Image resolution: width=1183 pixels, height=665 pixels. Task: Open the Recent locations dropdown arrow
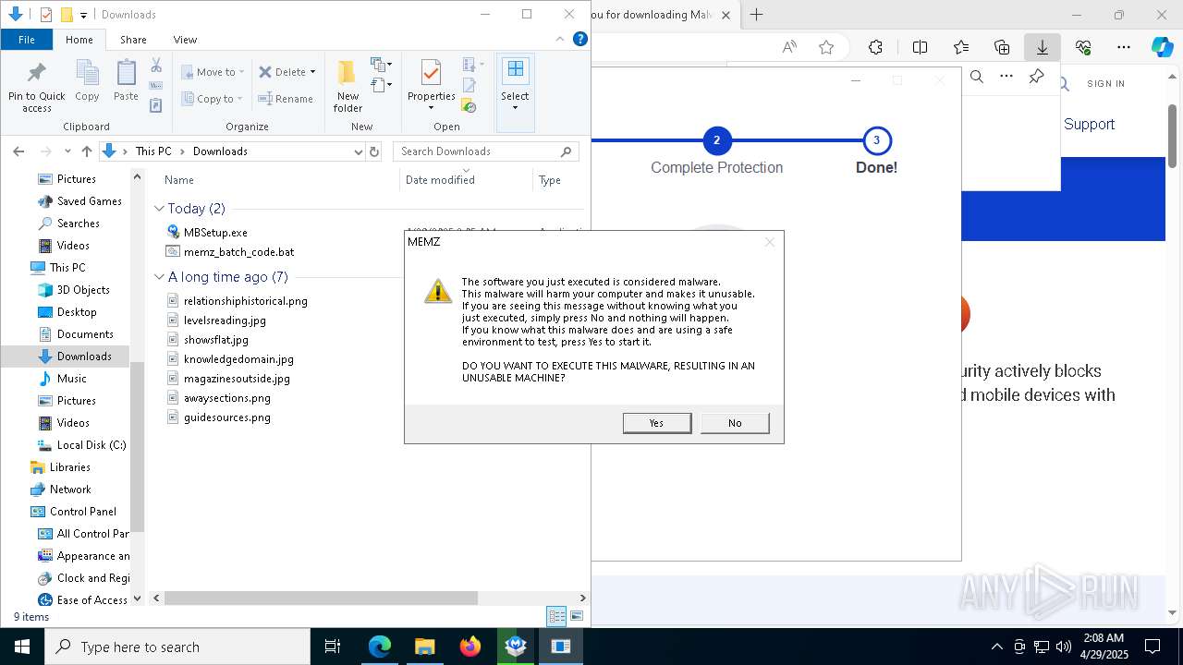[x=67, y=151]
